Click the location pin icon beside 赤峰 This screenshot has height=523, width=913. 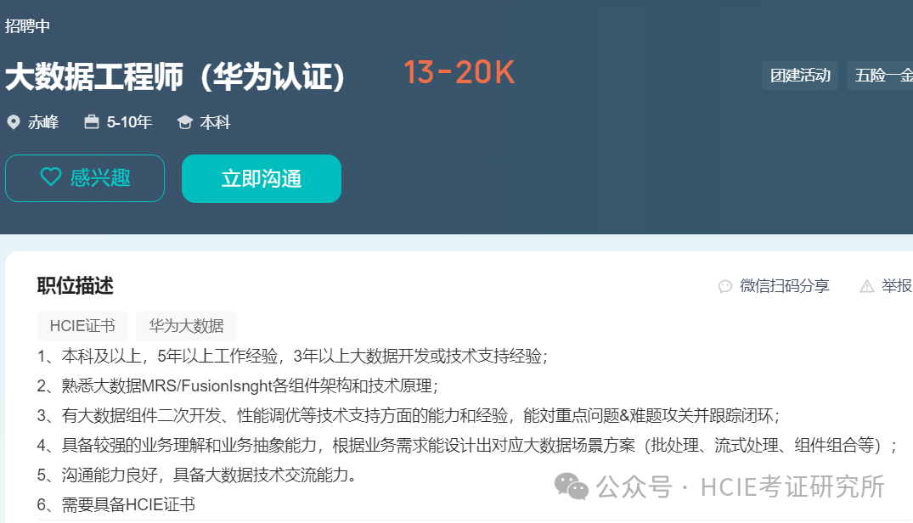point(14,122)
